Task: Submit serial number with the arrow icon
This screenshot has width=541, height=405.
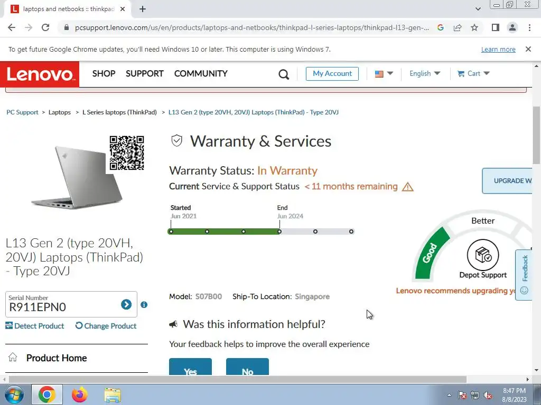Action: (x=126, y=304)
